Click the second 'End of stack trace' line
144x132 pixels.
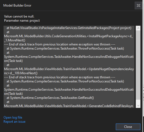tap(60, 77)
